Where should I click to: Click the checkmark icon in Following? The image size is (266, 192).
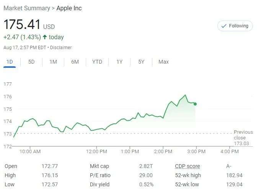coord(224,26)
